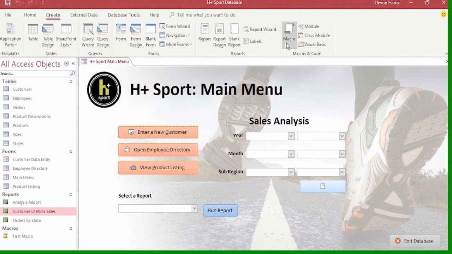The height and width of the screenshot is (254, 452).
Task: Open Query Design
Action: (103, 35)
